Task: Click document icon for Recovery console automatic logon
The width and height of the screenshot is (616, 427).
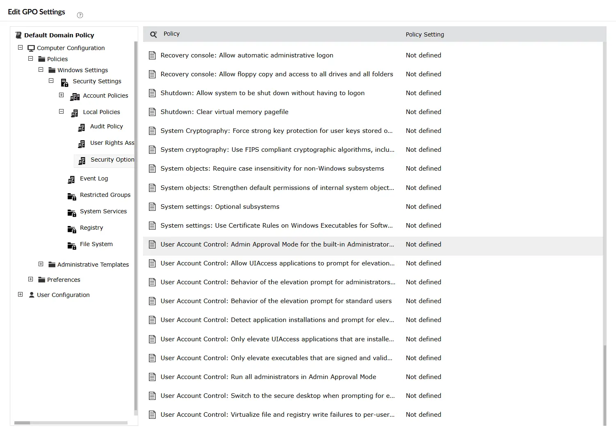Action: tap(152, 55)
